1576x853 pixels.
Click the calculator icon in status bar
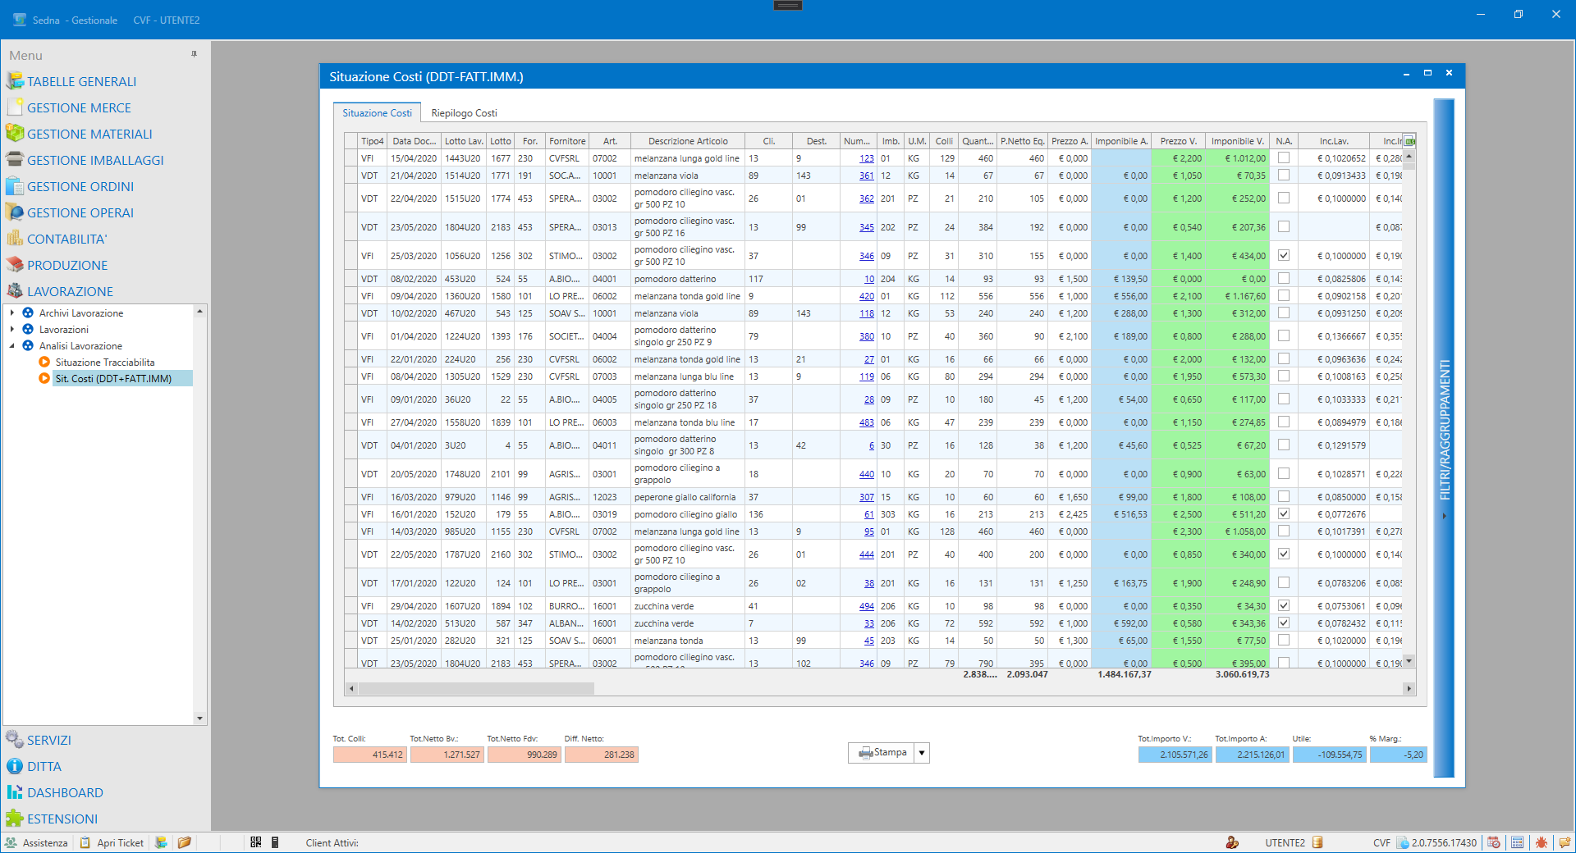[x=1518, y=842]
